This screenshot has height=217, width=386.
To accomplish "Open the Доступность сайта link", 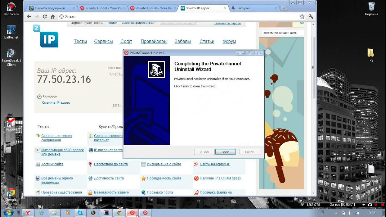I will point(109,178).
